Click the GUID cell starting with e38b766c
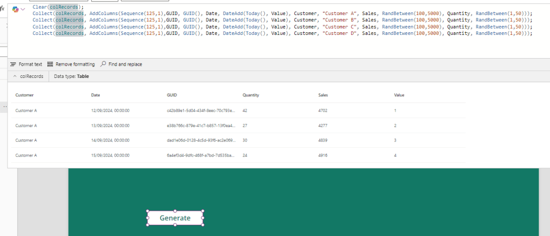Screen dimensions: 550x236 [200, 125]
